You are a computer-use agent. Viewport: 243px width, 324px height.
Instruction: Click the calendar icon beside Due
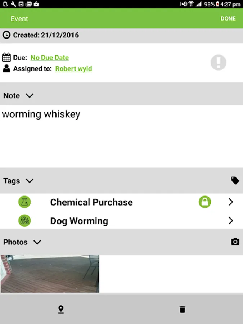[6, 57]
